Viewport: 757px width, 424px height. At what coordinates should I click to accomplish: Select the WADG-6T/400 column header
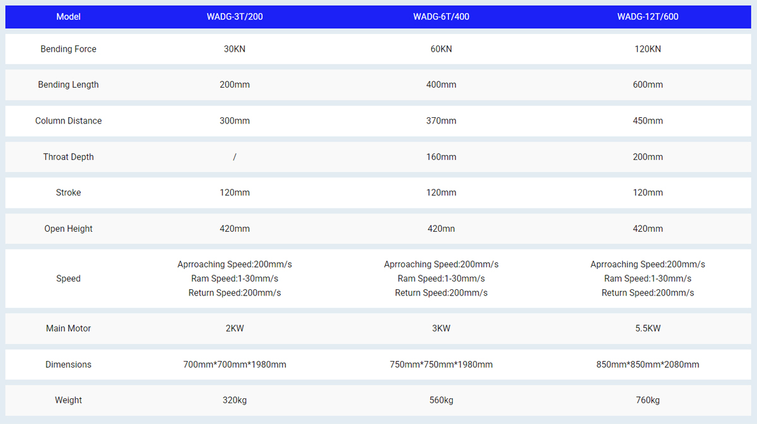tap(441, 17)
